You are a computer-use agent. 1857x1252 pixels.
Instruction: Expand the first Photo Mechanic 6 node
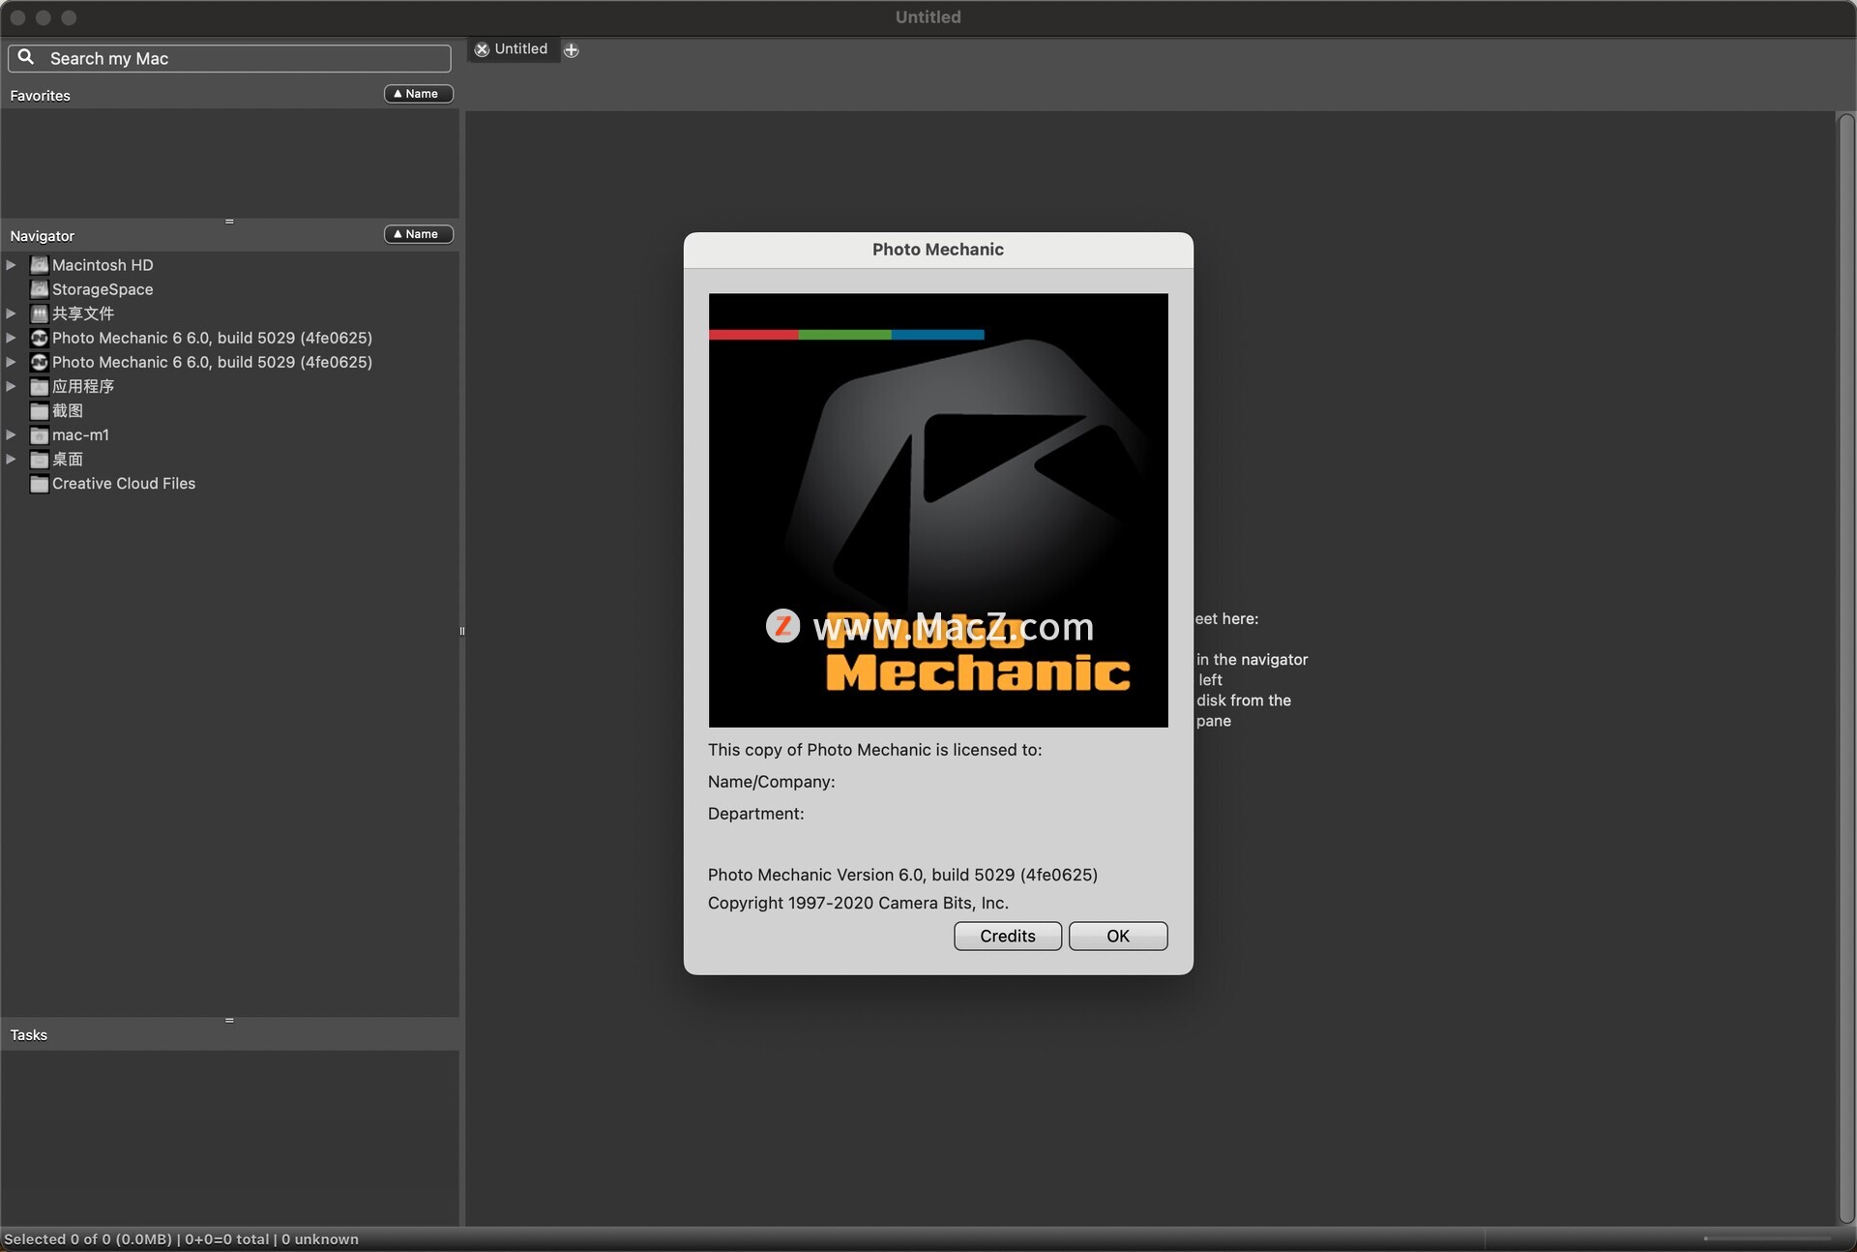[11, 338]
